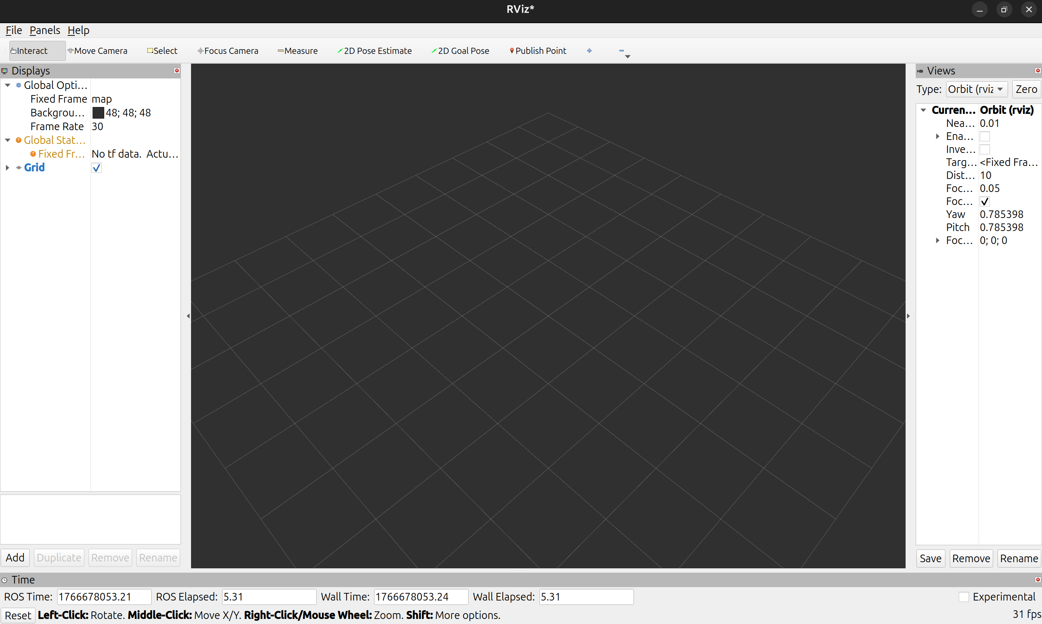Image resolution: width=1042 pixels, height=624 pixels.
Task: Select the Publish Point tool
Action: click(538, 51)
